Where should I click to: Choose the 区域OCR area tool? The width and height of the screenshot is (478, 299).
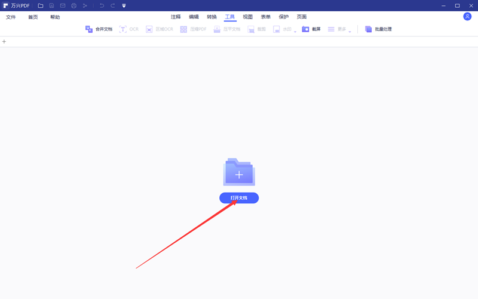pyautogui.click(x=160, y=29)
